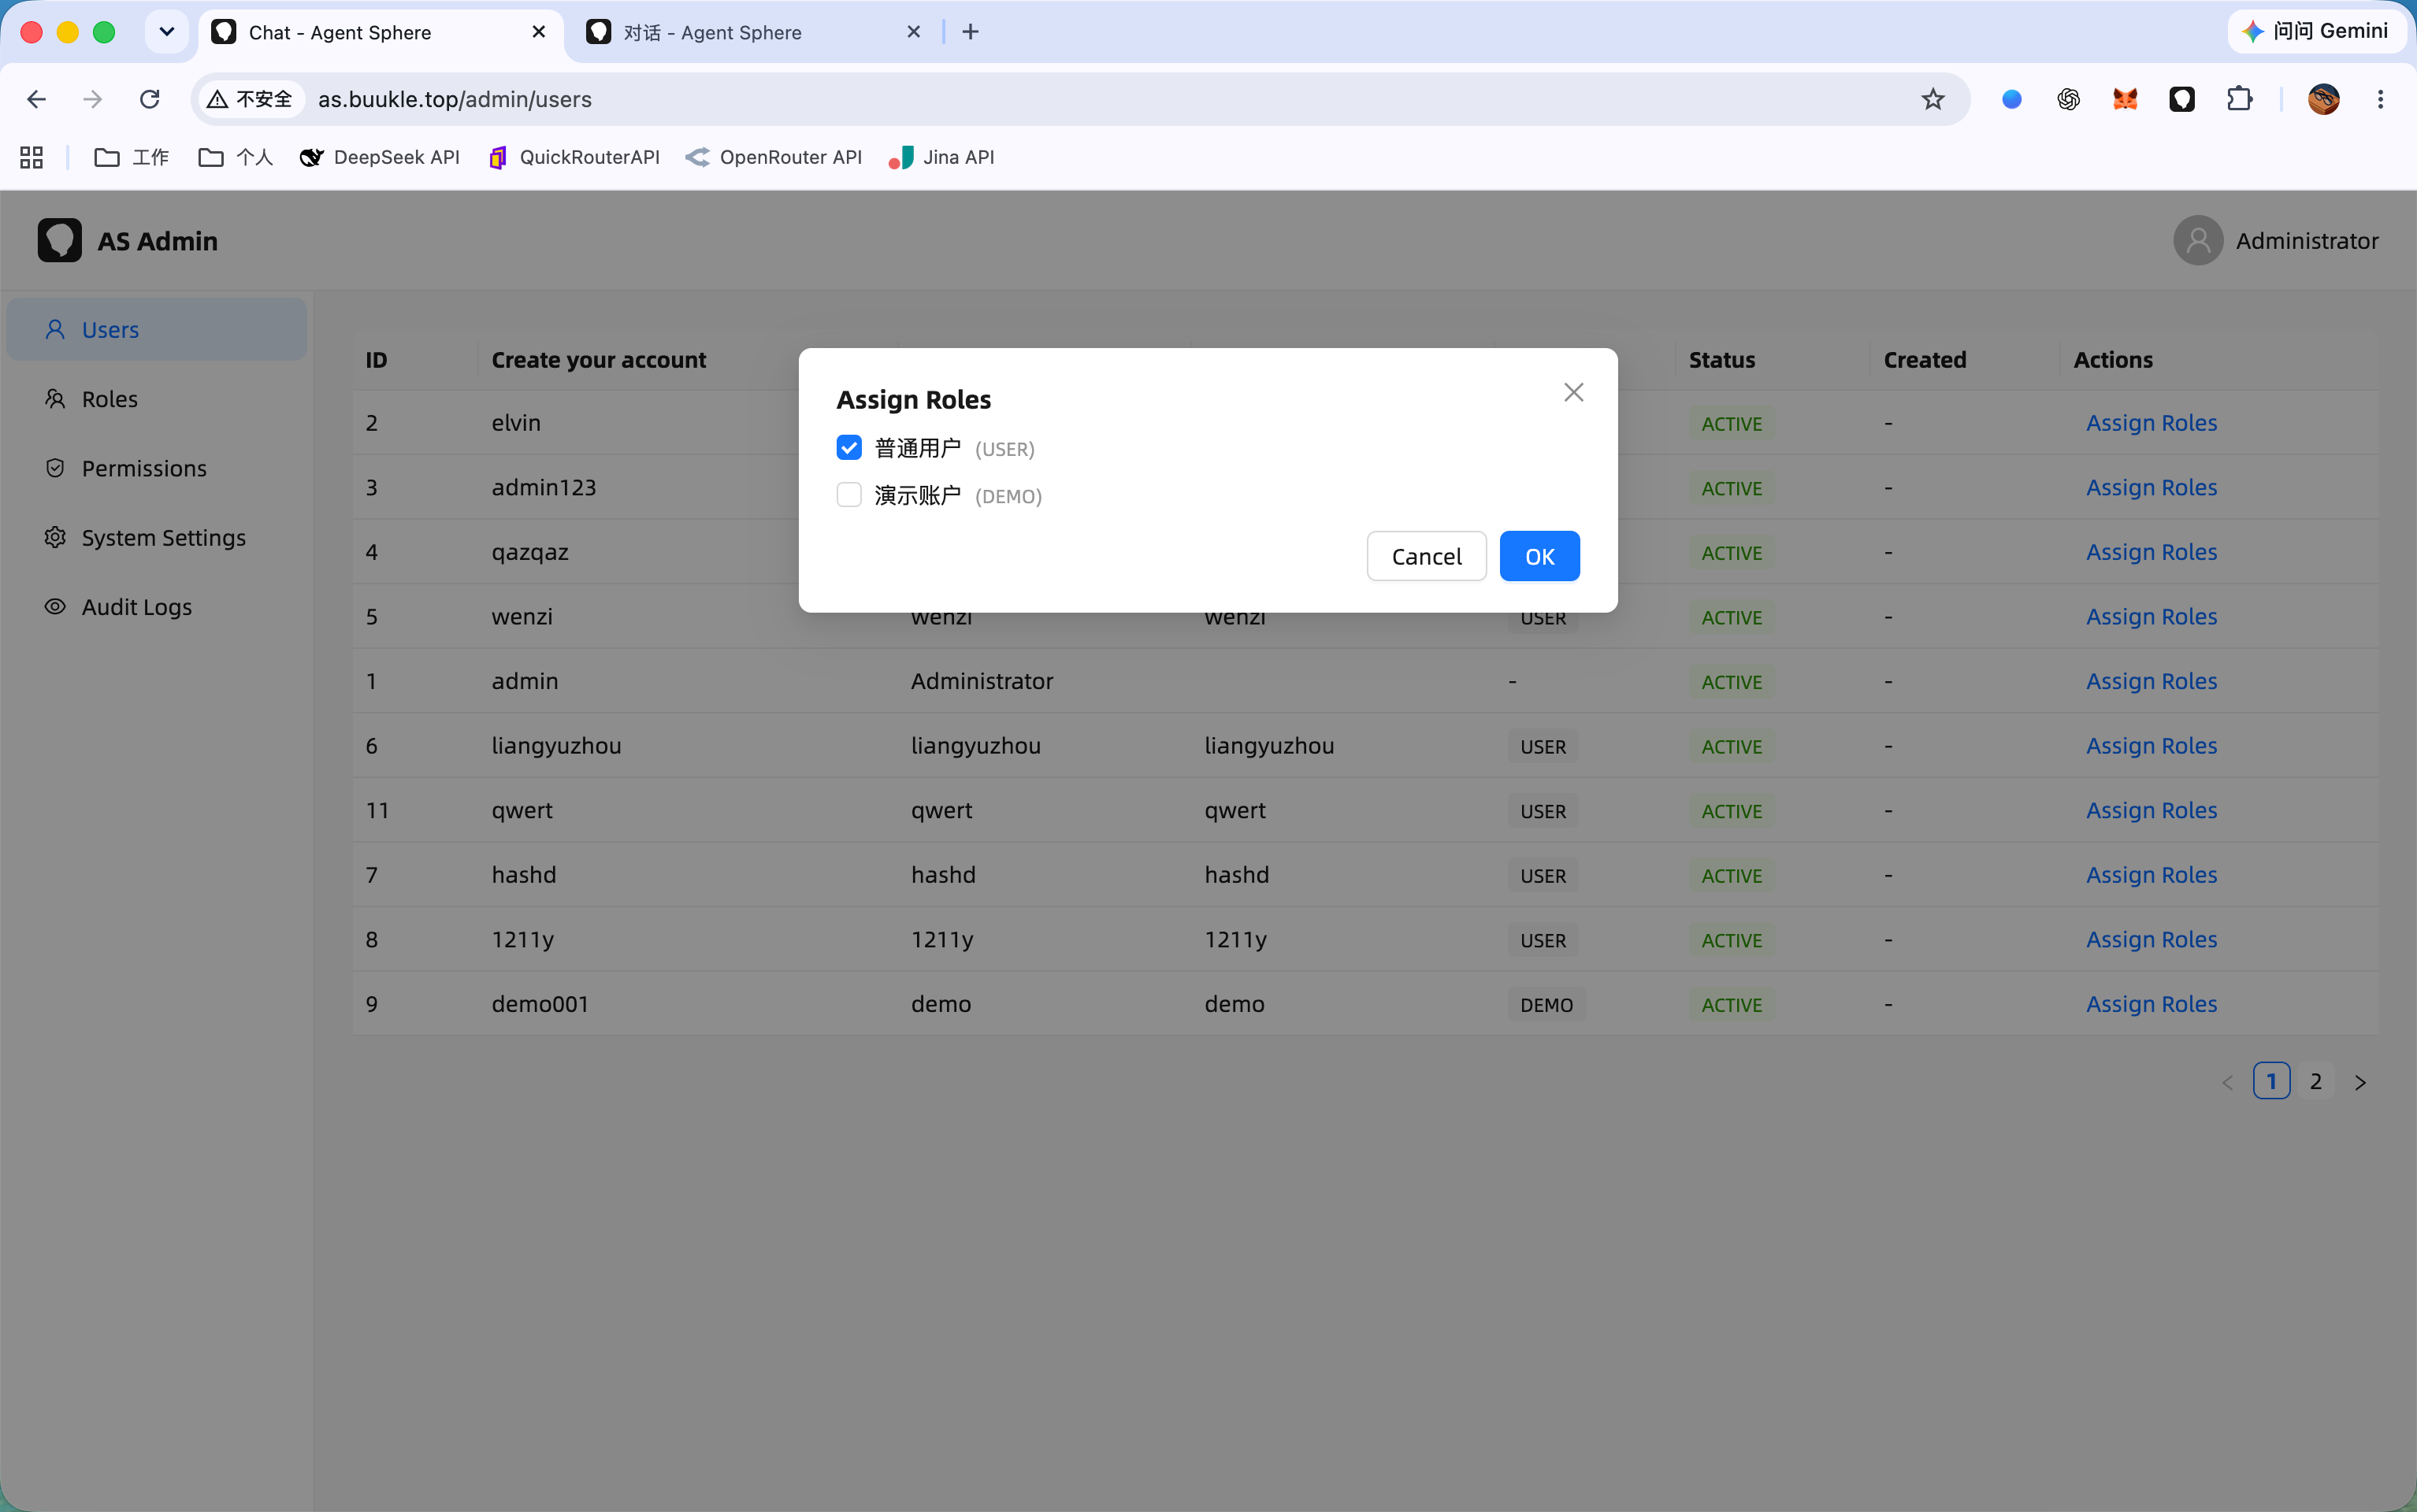Assign Roles for user wenzi

2151,616
